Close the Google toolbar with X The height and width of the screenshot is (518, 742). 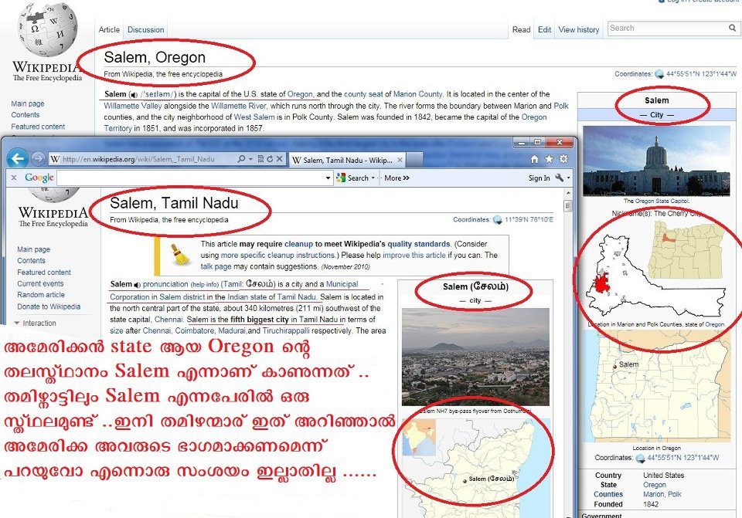(x=13, y=178)
